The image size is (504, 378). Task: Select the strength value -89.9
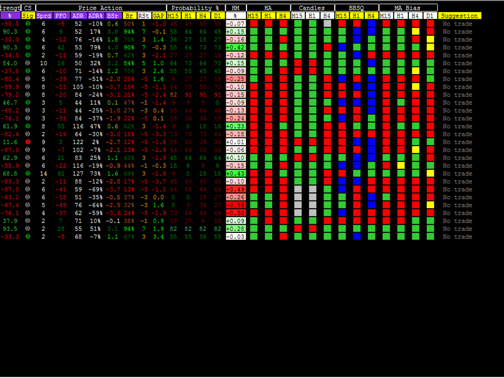click(x=10, y=87)
